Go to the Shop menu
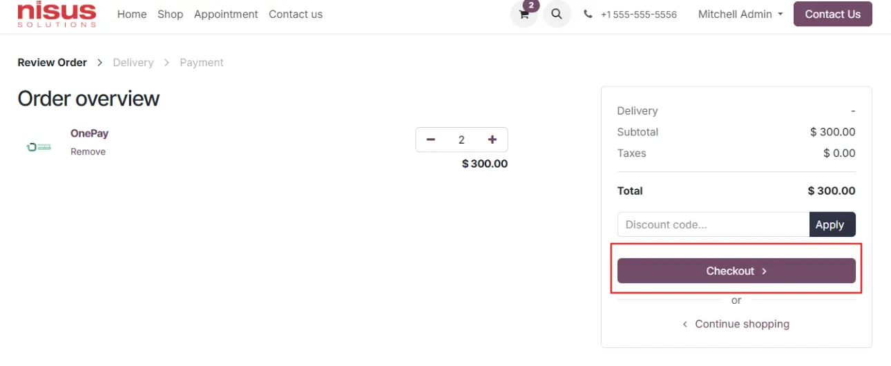Viewport: 891px width, 366px height. [x=170, y=14]
